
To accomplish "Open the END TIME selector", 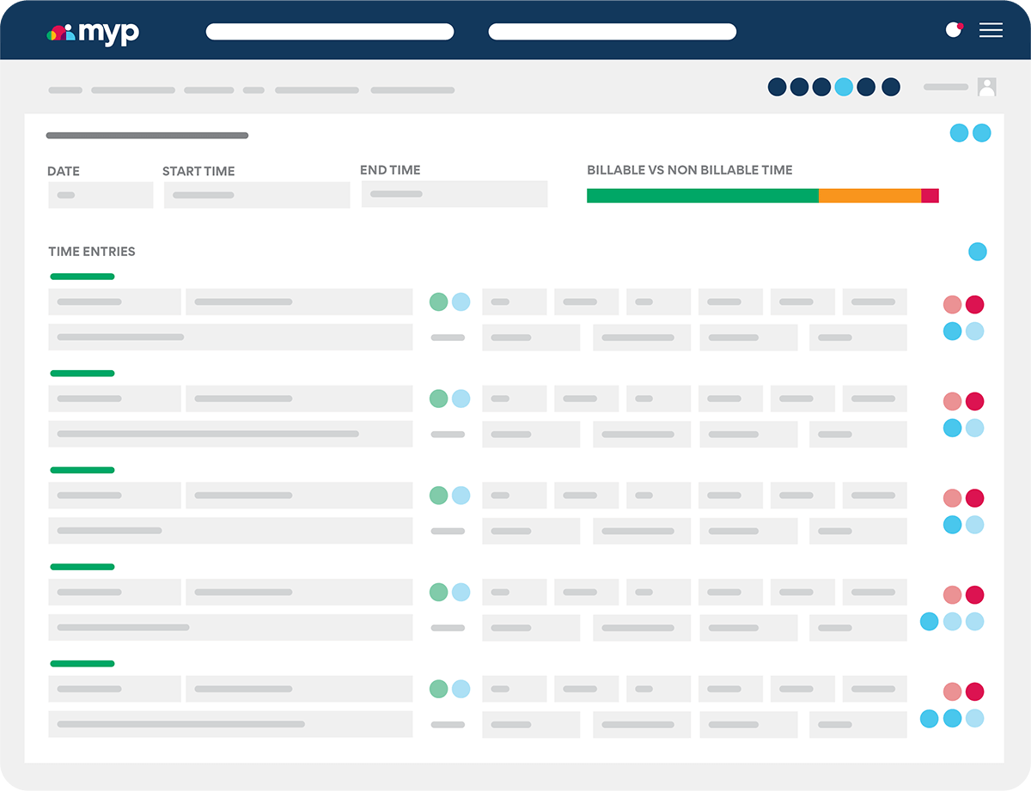I will tap(454, 193).
